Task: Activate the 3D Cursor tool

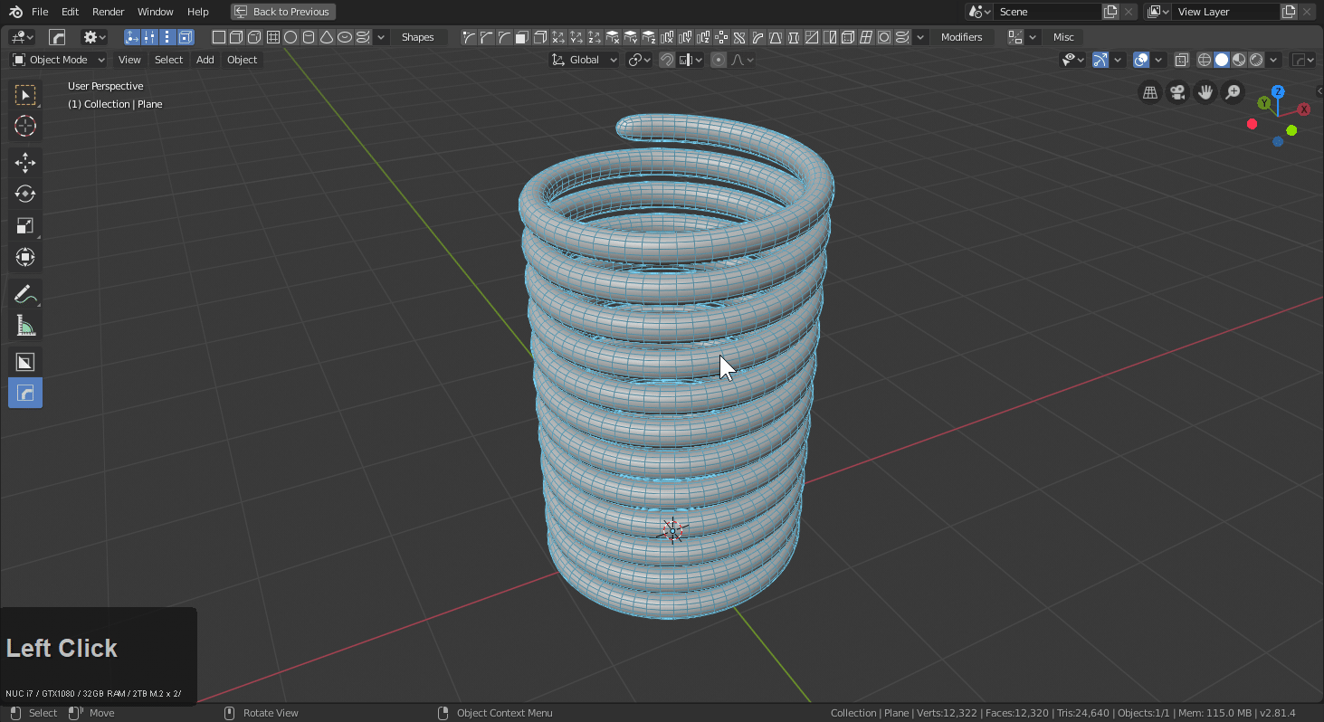Action: pos(25,126)
